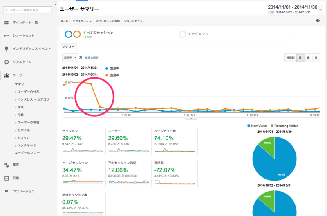Switch the chart to 月 monthly view
Image resolution: width=327 pixels, height=216 pixels.
[316, 57]
